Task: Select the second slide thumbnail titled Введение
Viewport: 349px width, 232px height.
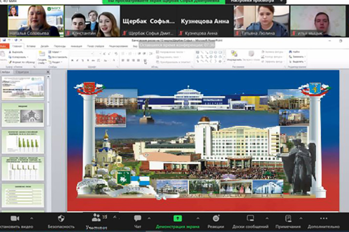Action: [23, 115]
